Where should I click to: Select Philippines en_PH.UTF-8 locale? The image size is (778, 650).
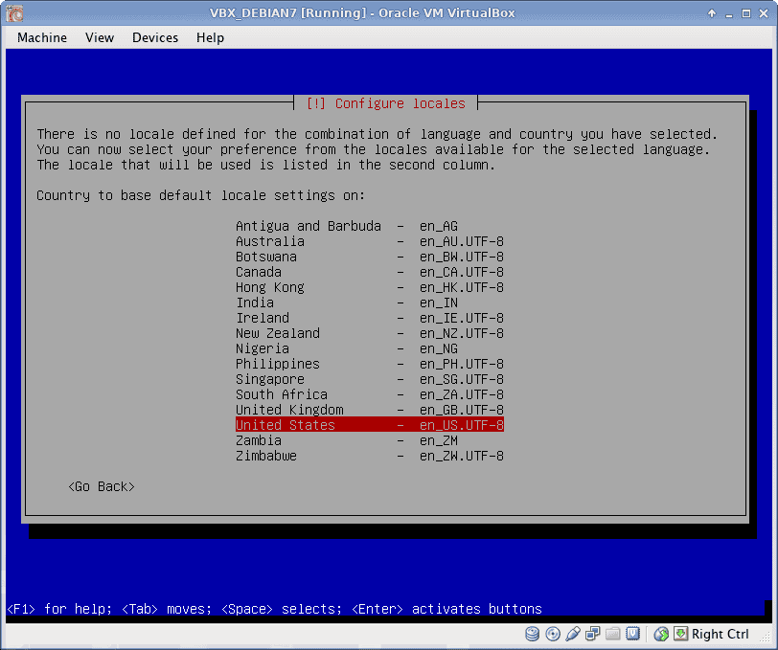(370, 364)
